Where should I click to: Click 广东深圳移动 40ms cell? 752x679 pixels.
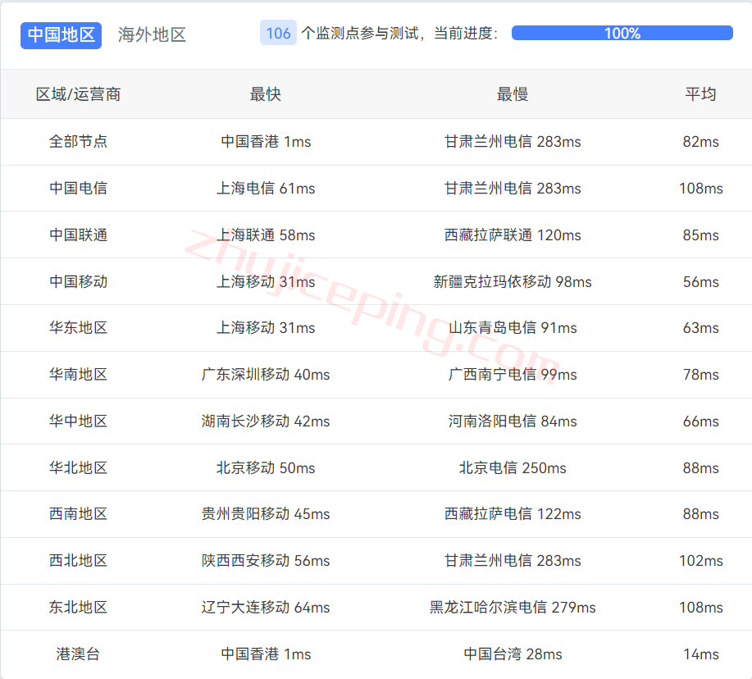click(266, 374)
